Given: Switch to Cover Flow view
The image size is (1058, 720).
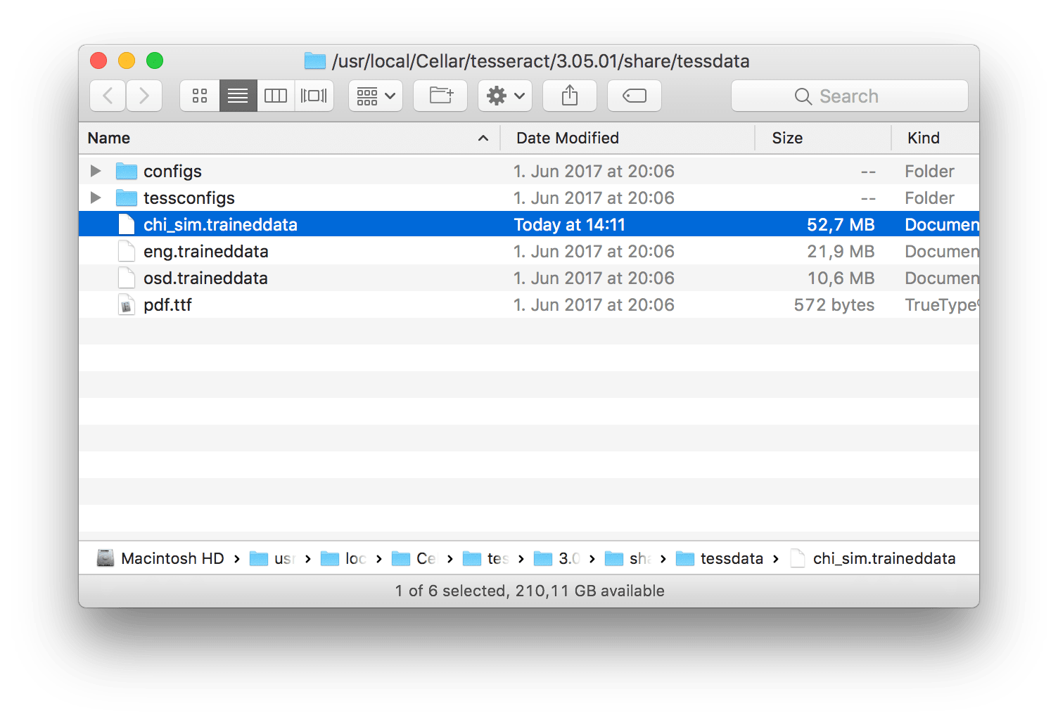Looking at the screenshot, I should 314,96.
